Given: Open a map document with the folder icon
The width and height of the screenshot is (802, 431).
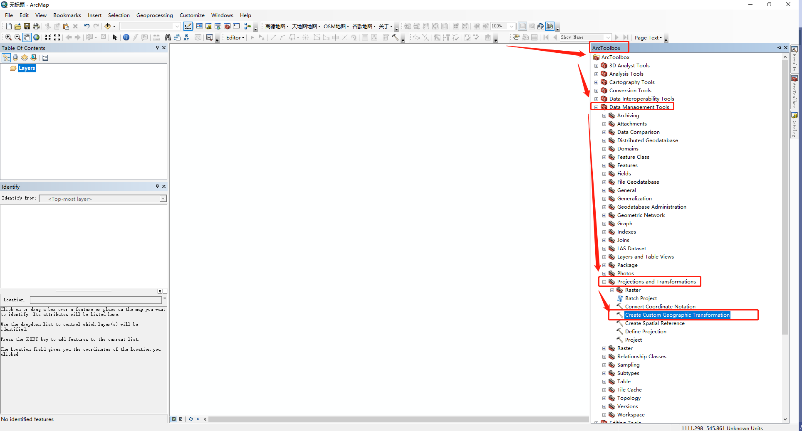Looking at the screenshot, I should point(18,26).
